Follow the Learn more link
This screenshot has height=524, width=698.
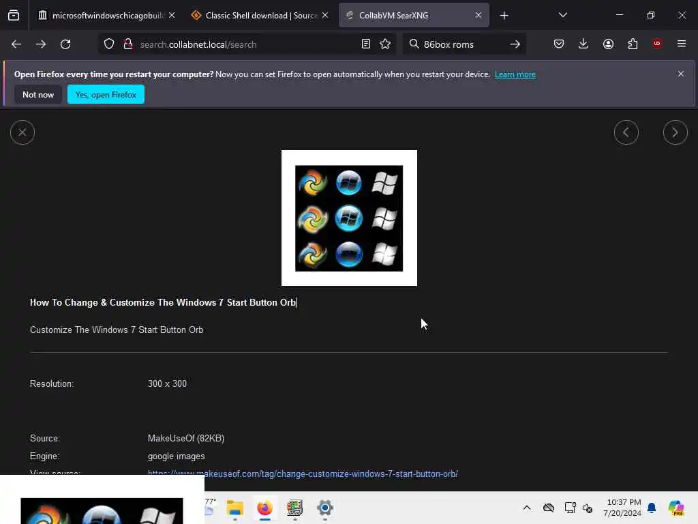(x=515, y=74)
